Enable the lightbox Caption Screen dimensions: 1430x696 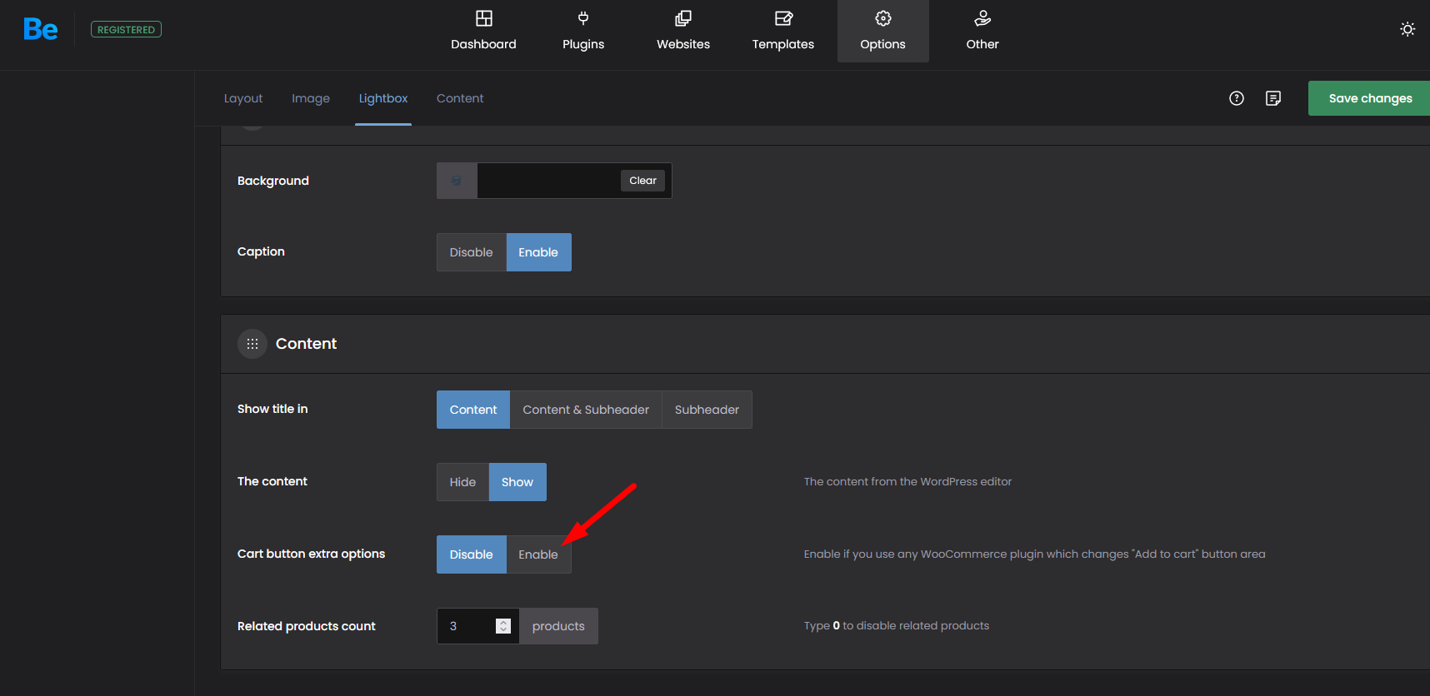pyautogui.click(x=538, y=252)
